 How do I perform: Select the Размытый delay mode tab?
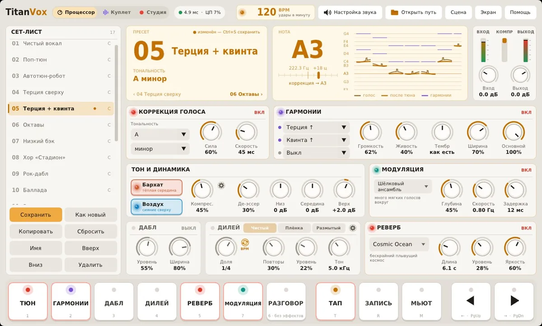tap(329, 228)
